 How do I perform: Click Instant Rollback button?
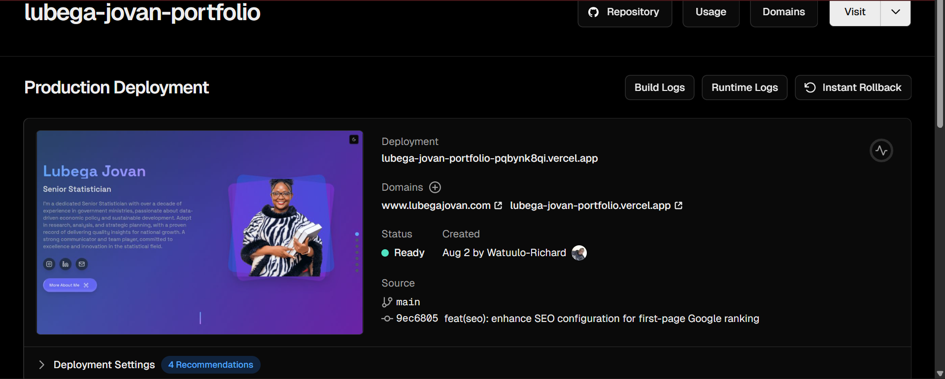pos(852,87)
